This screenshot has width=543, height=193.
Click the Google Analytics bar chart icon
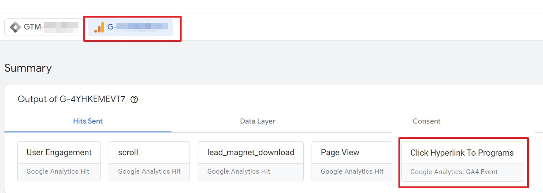coord(99,27)
